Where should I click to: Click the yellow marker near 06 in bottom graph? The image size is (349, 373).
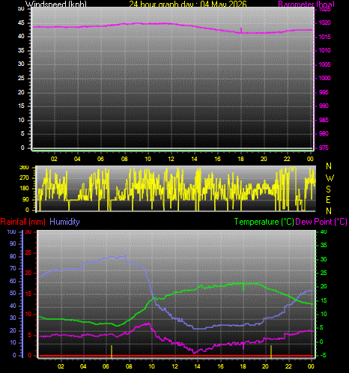click(x=112, y=351)
